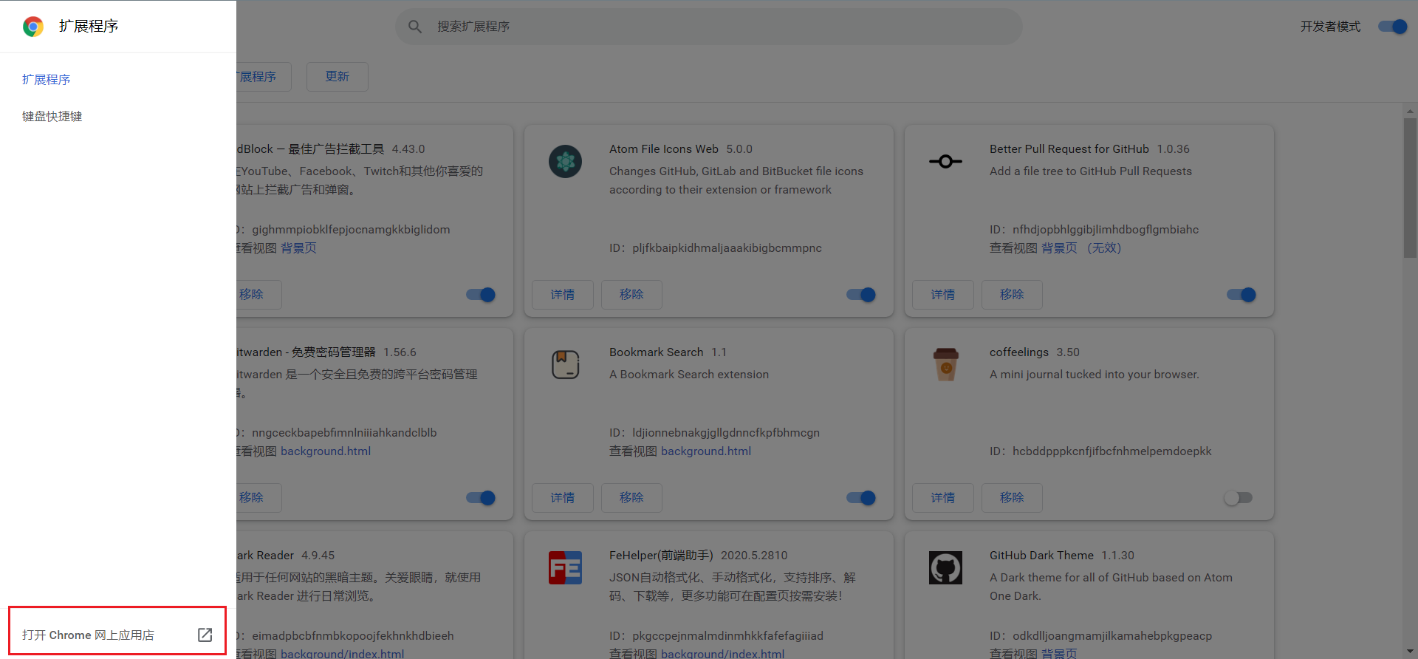Click the coffeelings coffee cup icon

click(945, 364)
